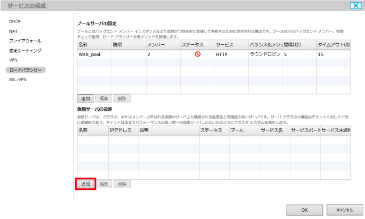Click virtual server 名前 column header
365x219 pixels.
93,131
